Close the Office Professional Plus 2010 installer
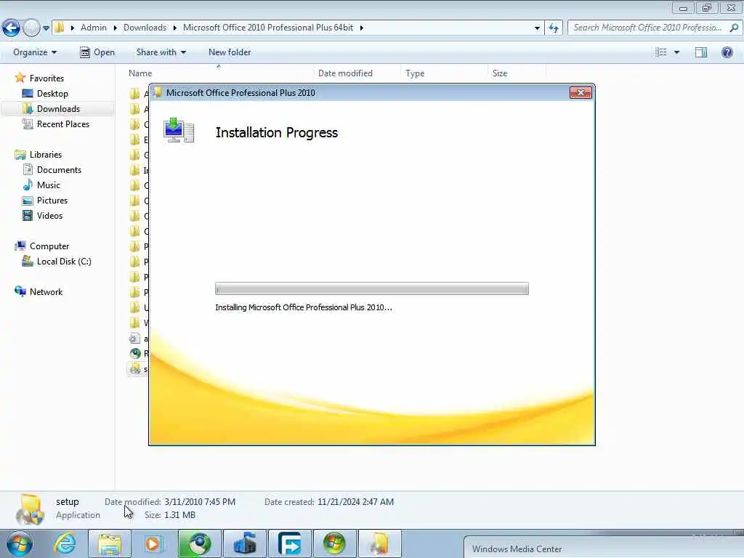Image resolution: width=744 pixels, height=558 pixels. [x=581, y=92]
